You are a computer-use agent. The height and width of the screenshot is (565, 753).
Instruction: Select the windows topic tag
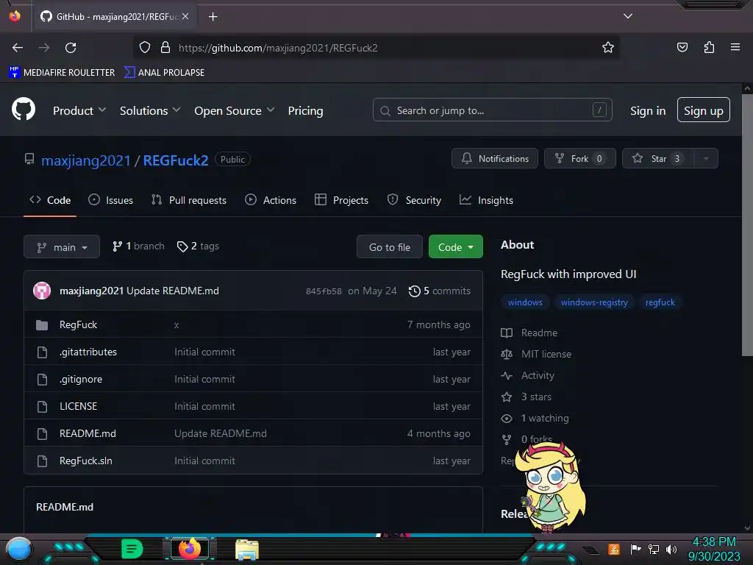(x=525, y=302)
